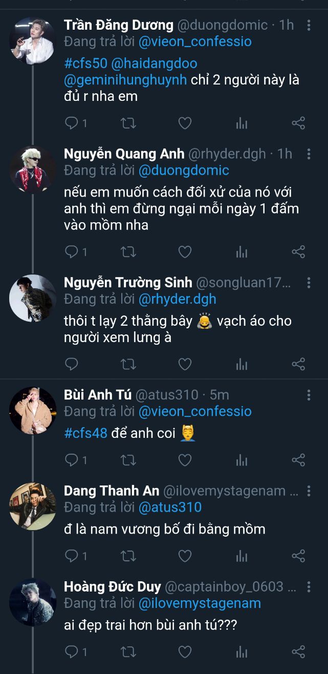Screen dimensions: 328x674
Task: Open the #cfs50 hashtag
Action: tap(82, 64)
